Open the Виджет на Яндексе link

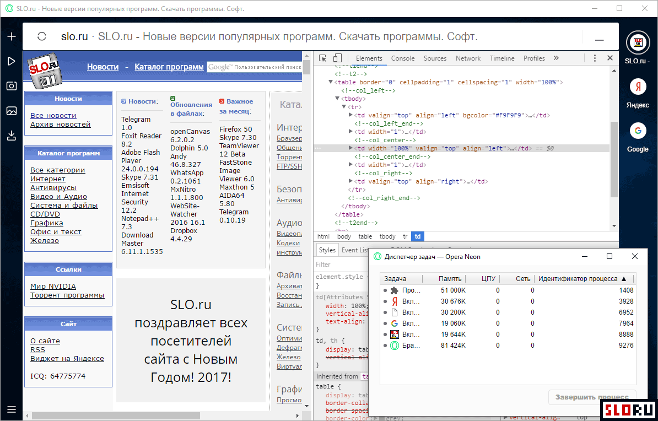(x=67, y=359)
